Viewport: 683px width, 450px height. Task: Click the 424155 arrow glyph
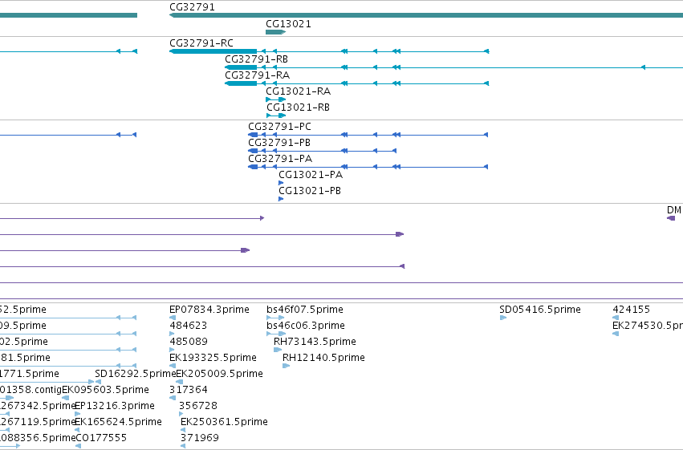coord(616,318)
